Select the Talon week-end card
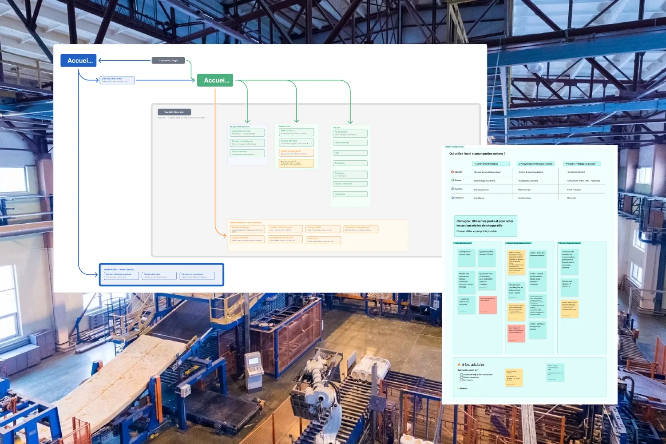The width and height of the screenshot is (666, 444). pyautogui.click(x=247, y=153)
